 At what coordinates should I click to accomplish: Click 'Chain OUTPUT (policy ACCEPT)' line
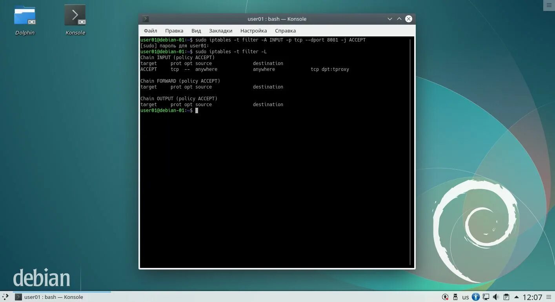point(179,99)
